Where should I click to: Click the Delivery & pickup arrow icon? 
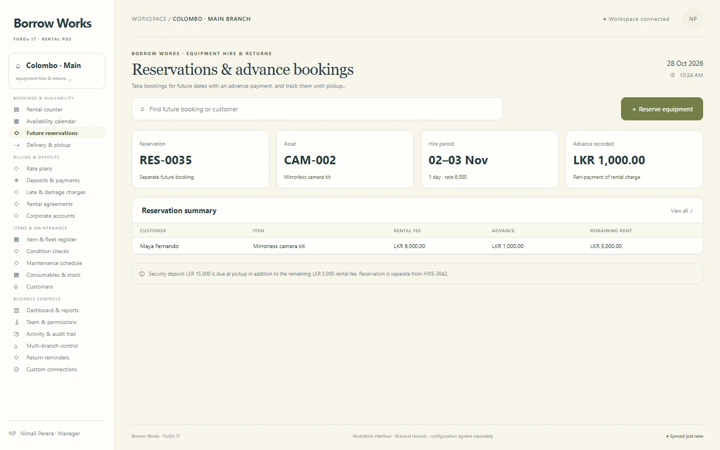[16, 145]
